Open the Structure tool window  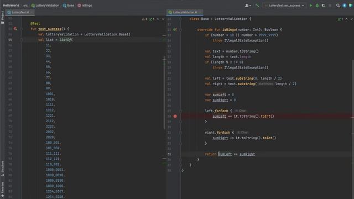pyautogui.click(x=2, y=169)
